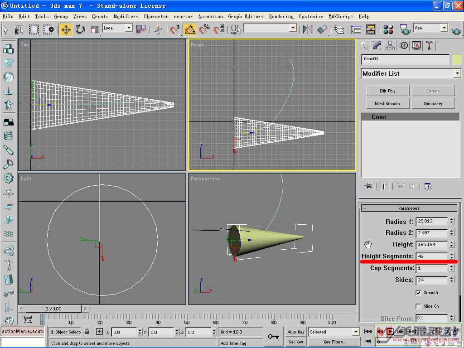Toggle Show End Result
This screenshot has width=464, height=348.
click(x=384, y=186)
